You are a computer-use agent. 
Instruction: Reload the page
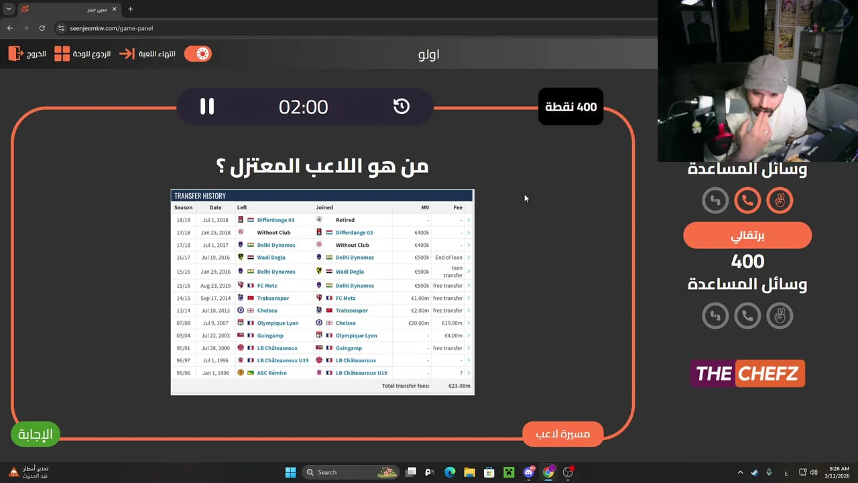tap(42, 28)
